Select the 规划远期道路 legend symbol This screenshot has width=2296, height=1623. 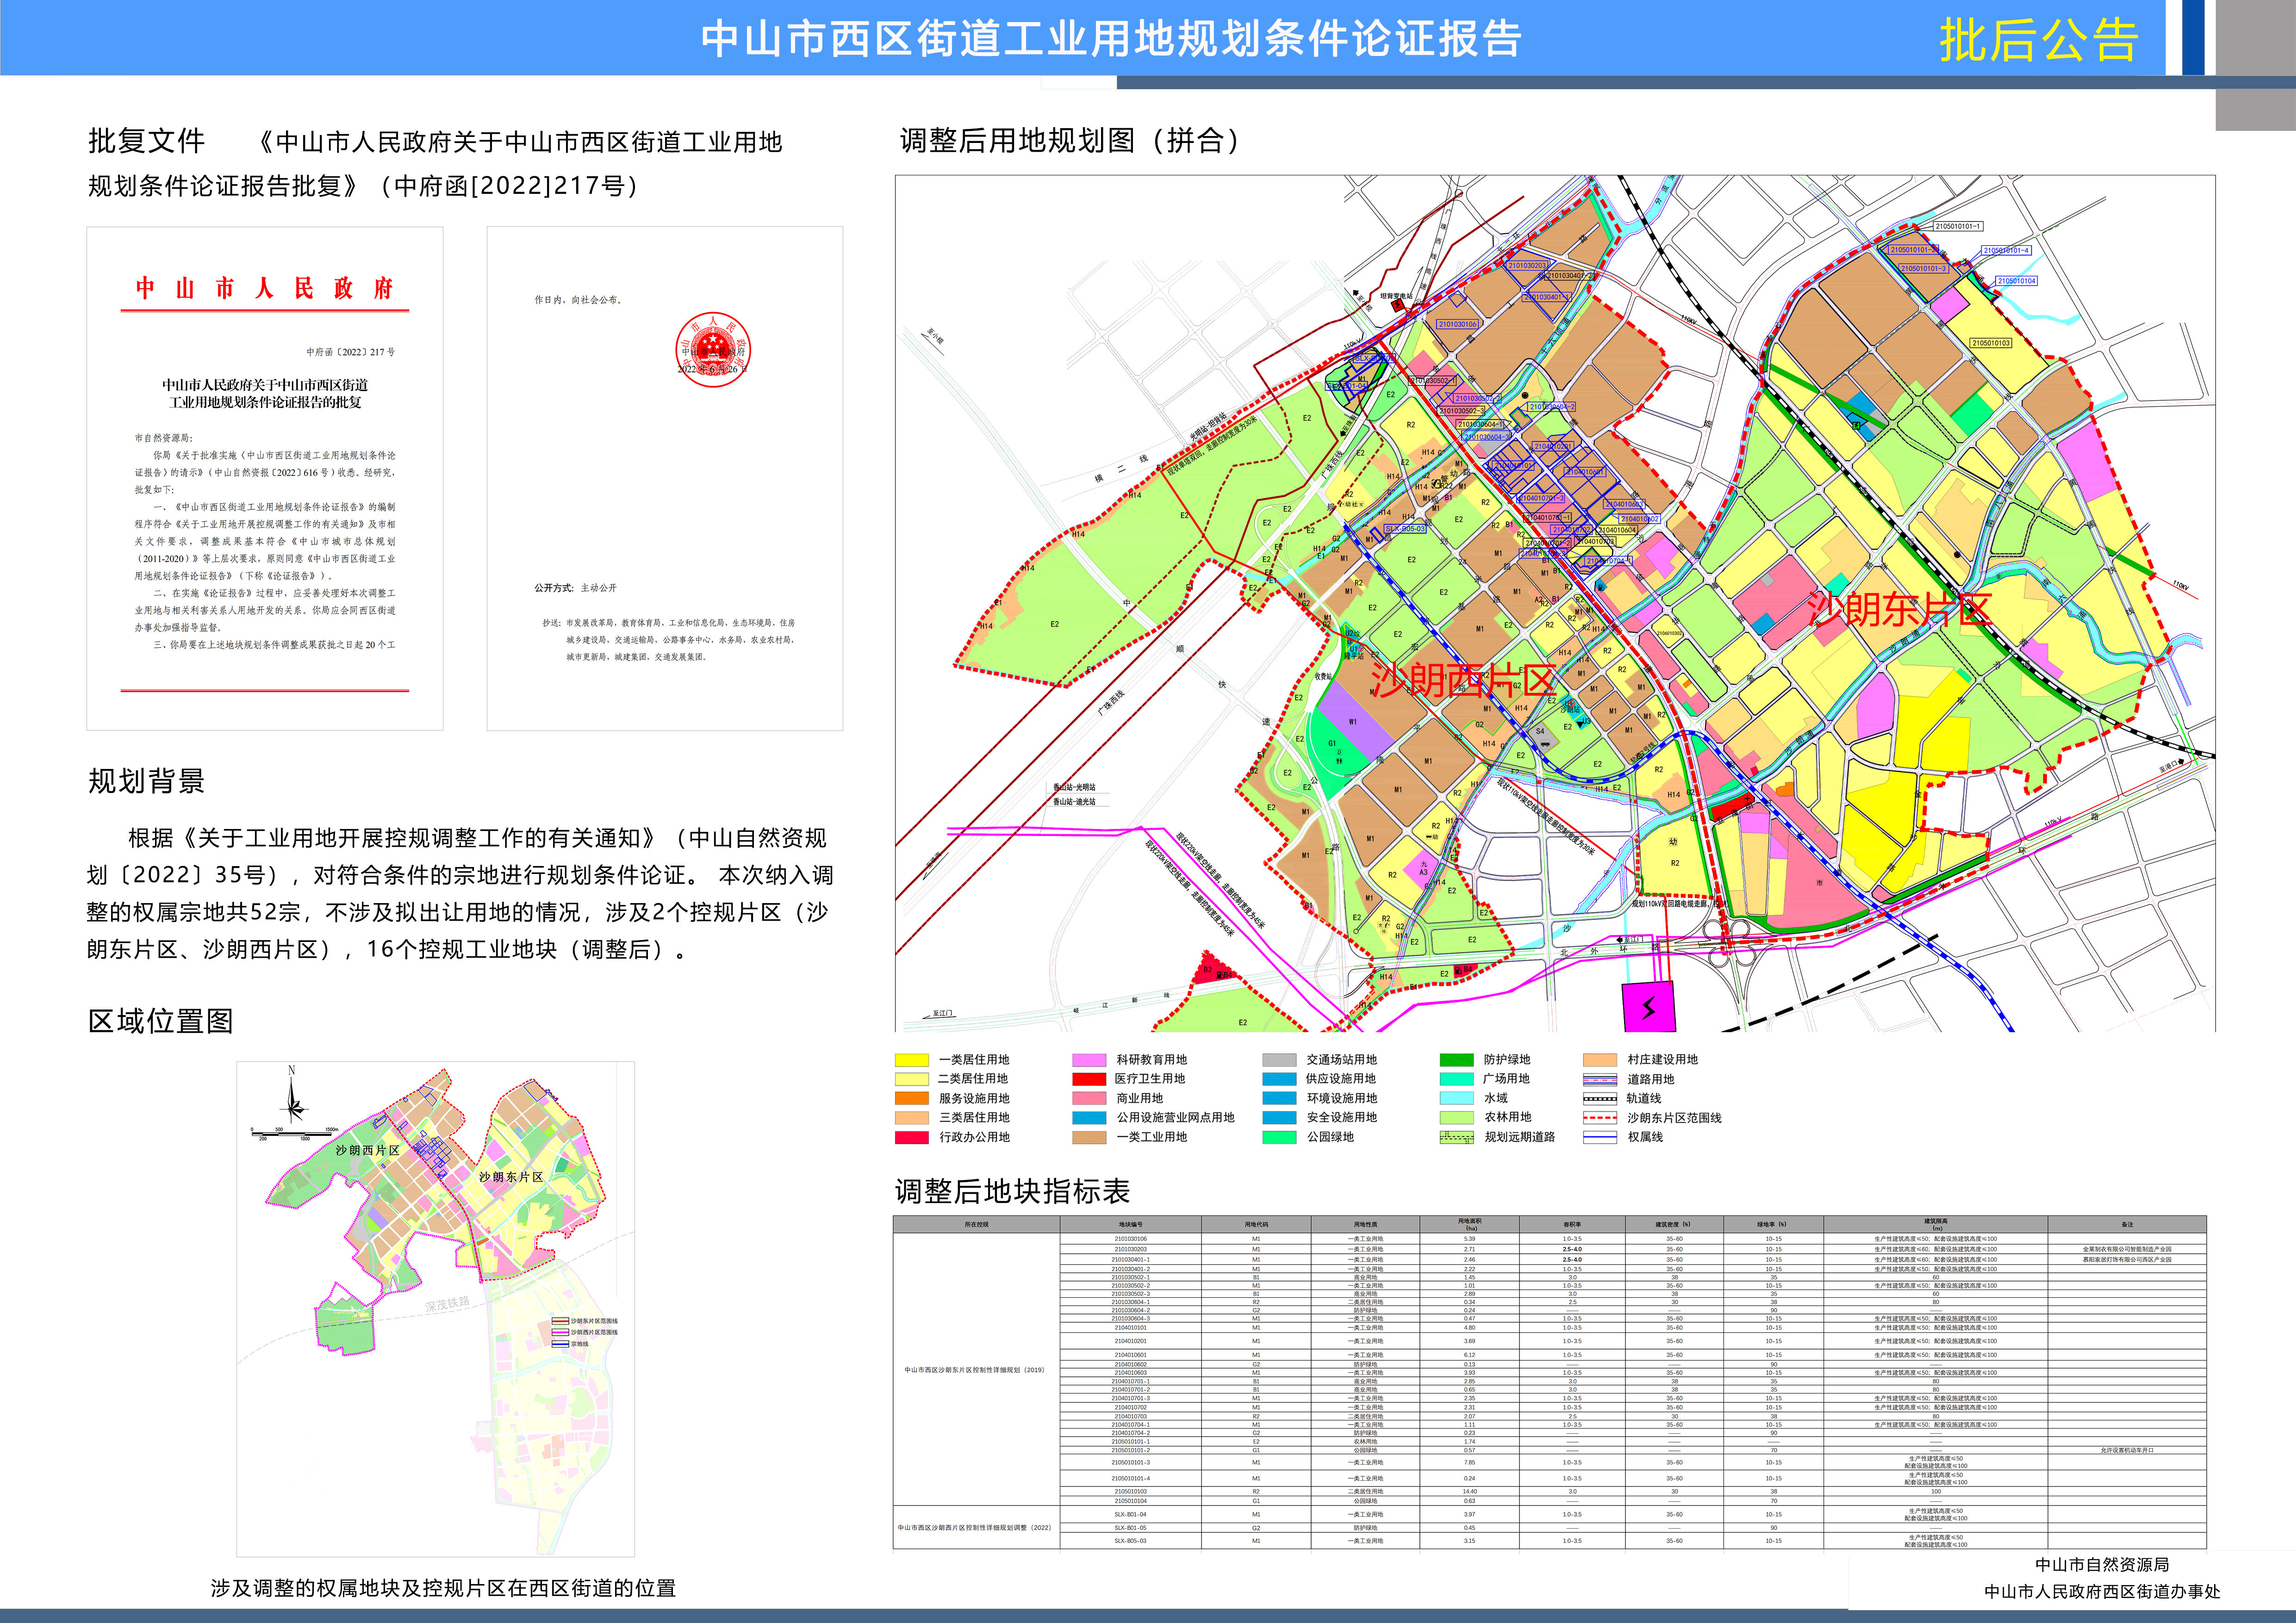(x=1457, y=1137)
